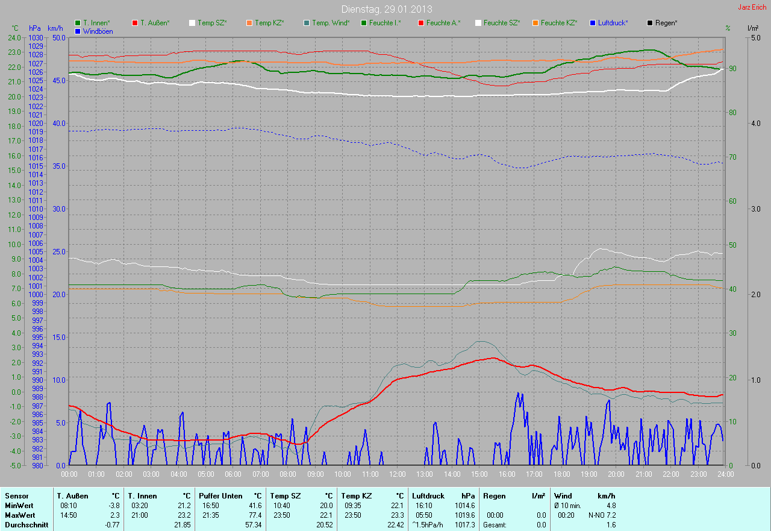Click the Jarz Erich author label
This screenshot has width=771, height=531.
[752, 7]
